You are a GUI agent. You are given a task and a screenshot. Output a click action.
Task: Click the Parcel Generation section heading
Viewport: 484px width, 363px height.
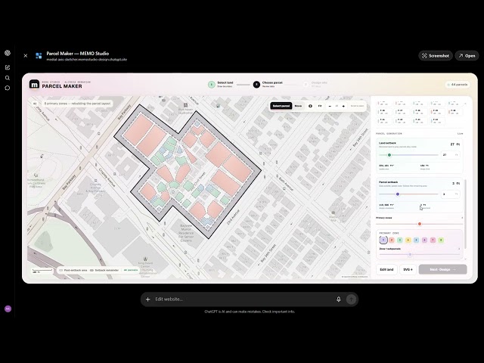(389, 134)
